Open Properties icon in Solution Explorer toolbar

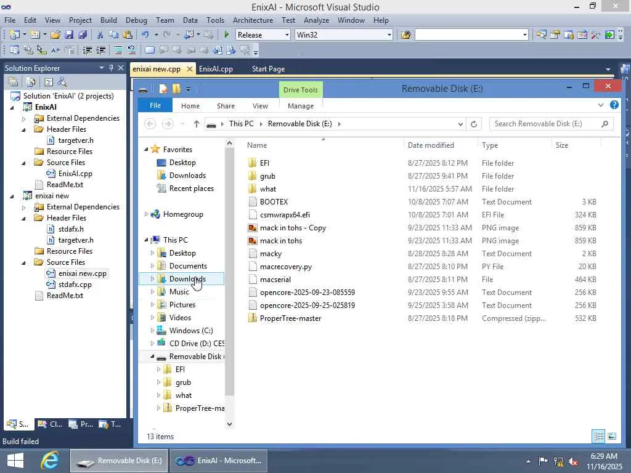point(14,83)
